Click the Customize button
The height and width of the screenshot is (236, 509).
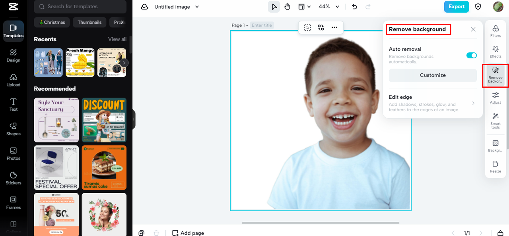tap(433, 75)
